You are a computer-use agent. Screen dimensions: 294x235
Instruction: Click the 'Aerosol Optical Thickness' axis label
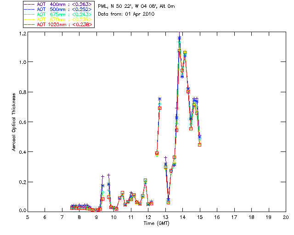click(14, 122)
